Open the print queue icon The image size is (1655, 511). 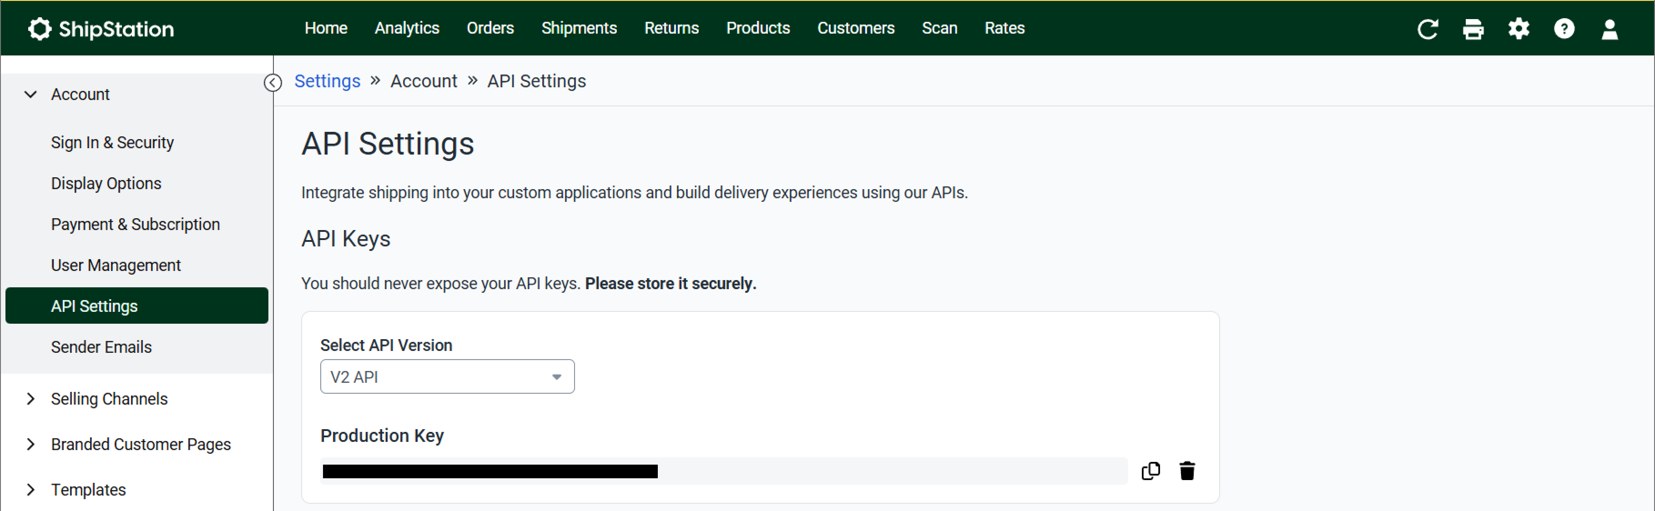coord(1473,29)
